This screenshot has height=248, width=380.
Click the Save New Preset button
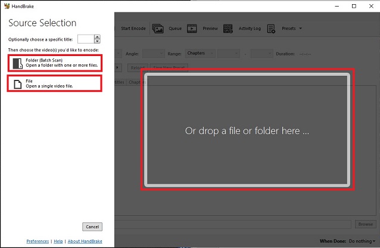169,68
